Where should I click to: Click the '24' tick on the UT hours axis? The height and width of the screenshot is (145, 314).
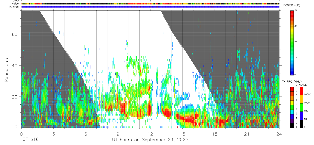(x=279, y=134)
